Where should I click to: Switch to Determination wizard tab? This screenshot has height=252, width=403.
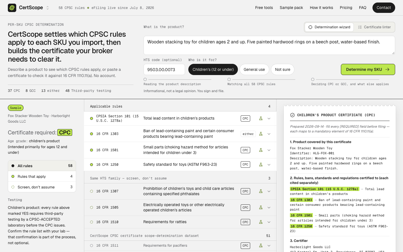pyautogui.click(x=329, y=27)
